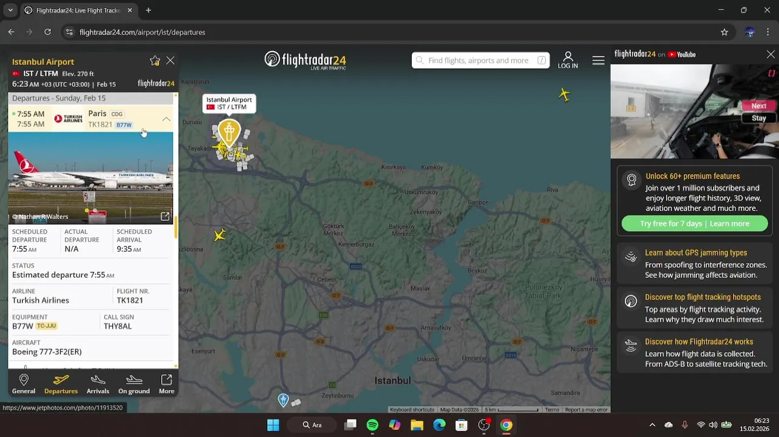779x437 pixels.
Task: Click the address bar URL
Action: [142, 32]
